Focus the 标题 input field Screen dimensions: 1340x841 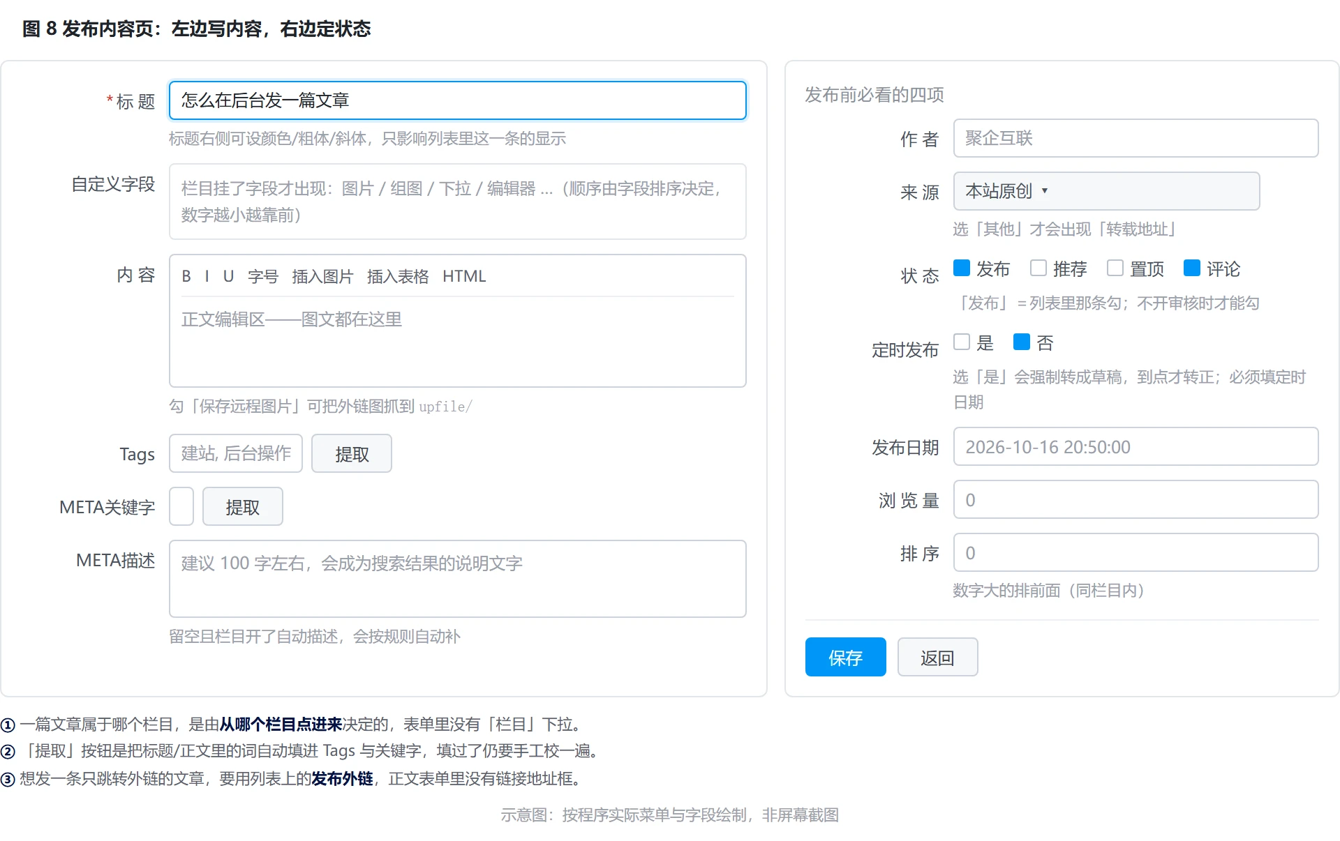(458, 100)
